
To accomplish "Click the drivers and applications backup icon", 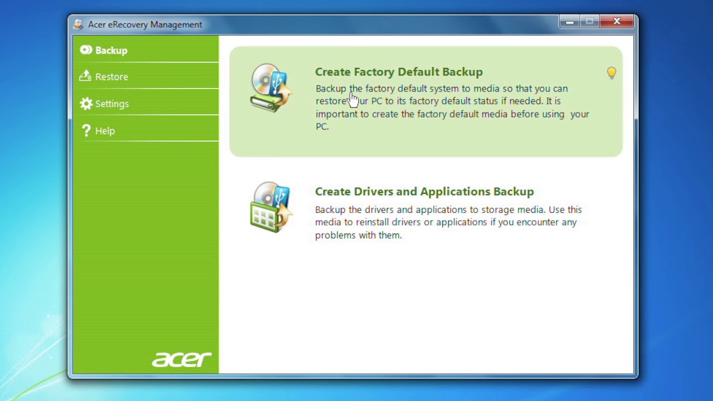I will click(x=271, y=207).
